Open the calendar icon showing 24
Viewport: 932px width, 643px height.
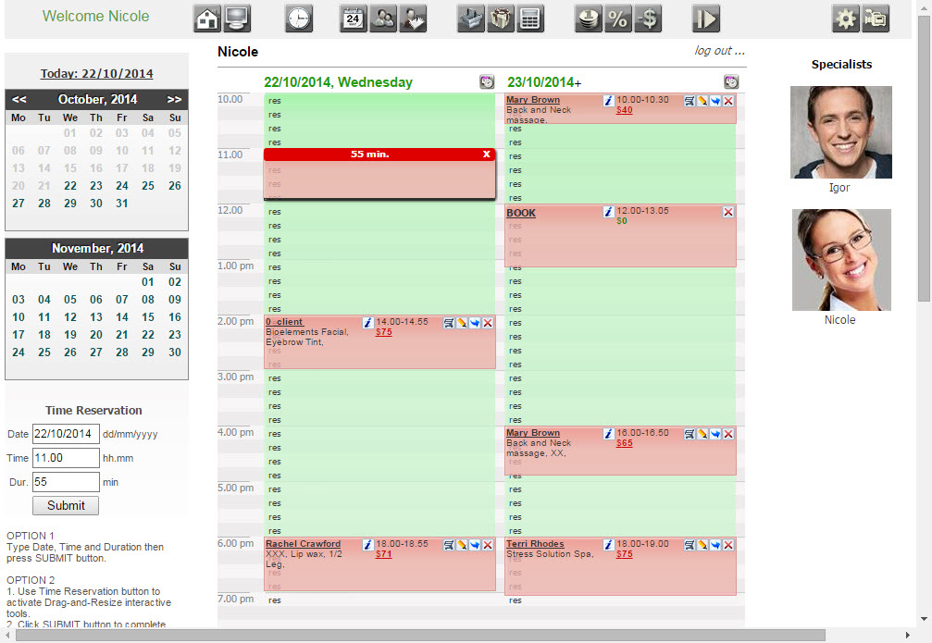point(354,19)
